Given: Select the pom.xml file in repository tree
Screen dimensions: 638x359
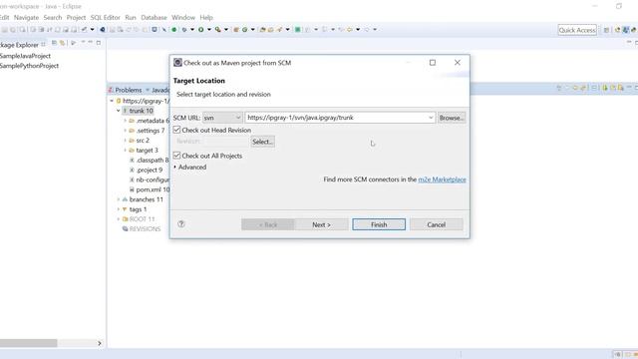Looking at the screenshot, I should click(x=150, y=189).
